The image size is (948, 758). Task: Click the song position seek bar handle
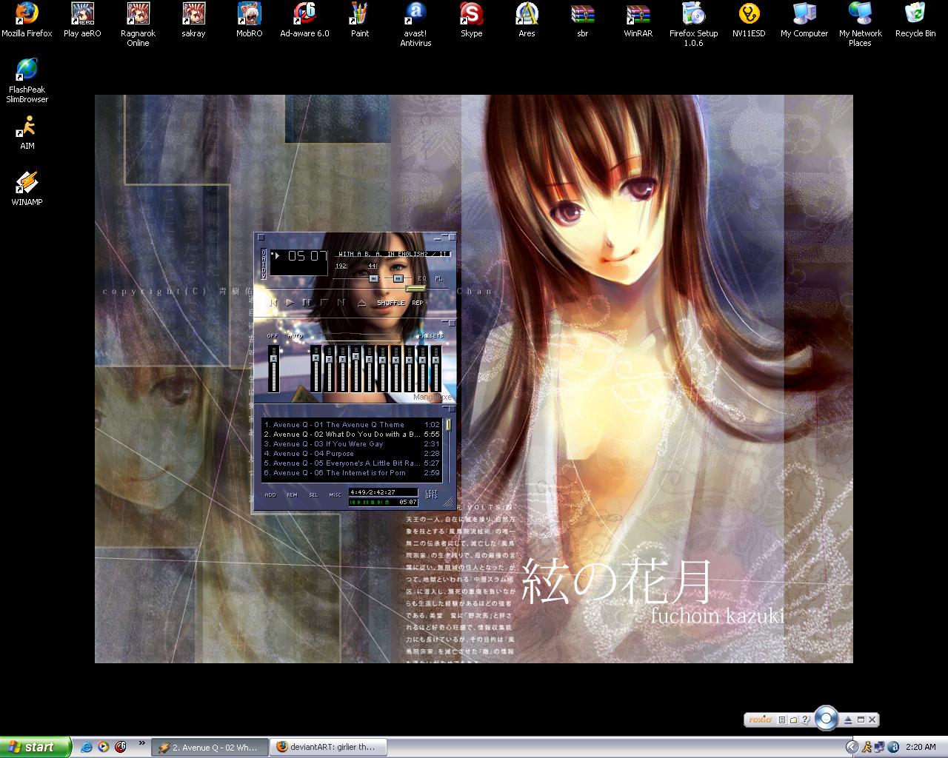point(415,289)
